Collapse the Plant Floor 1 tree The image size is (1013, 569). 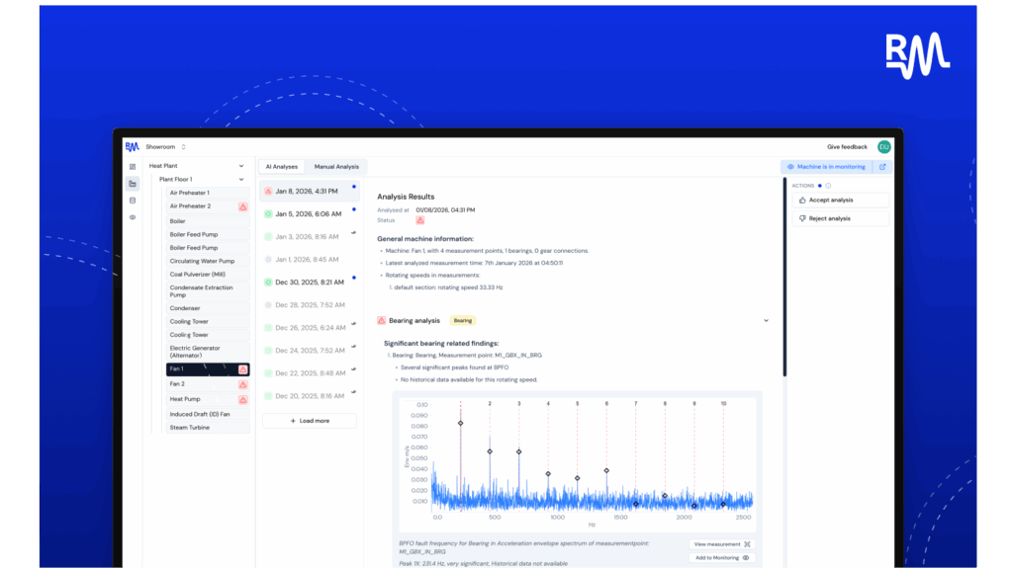[240, 180]
